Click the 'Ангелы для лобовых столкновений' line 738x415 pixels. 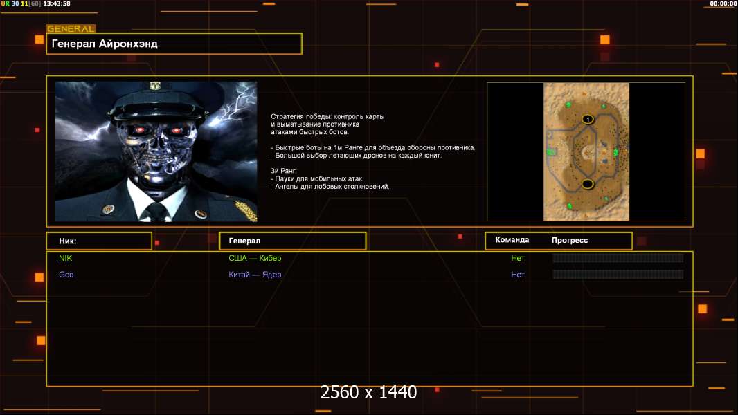coord(330,187)
